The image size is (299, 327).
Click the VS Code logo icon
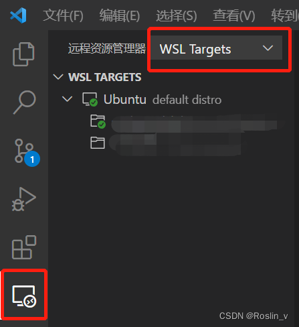tap(18, 15)
